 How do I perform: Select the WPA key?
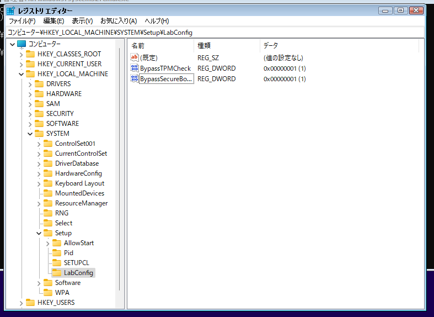tap(62, 293)
